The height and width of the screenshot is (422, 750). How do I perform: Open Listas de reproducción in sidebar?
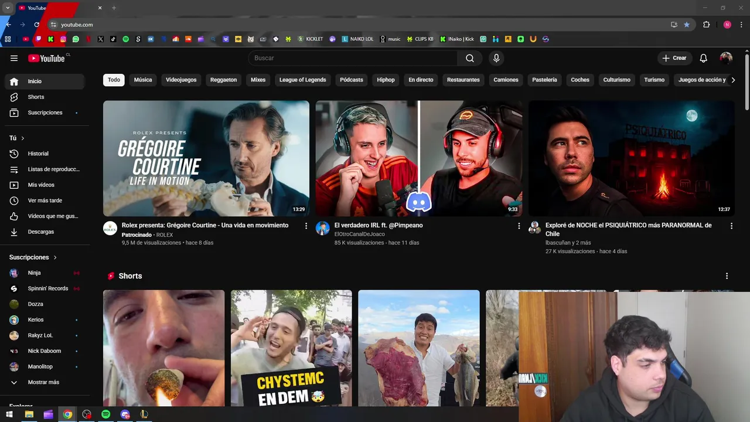tap(45, 169)
